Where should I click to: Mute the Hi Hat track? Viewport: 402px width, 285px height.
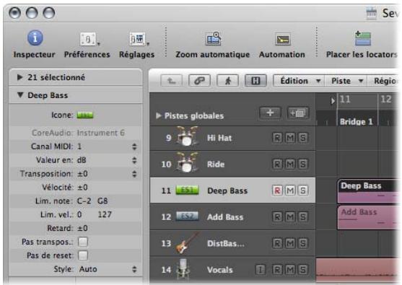tap(290, 138)
